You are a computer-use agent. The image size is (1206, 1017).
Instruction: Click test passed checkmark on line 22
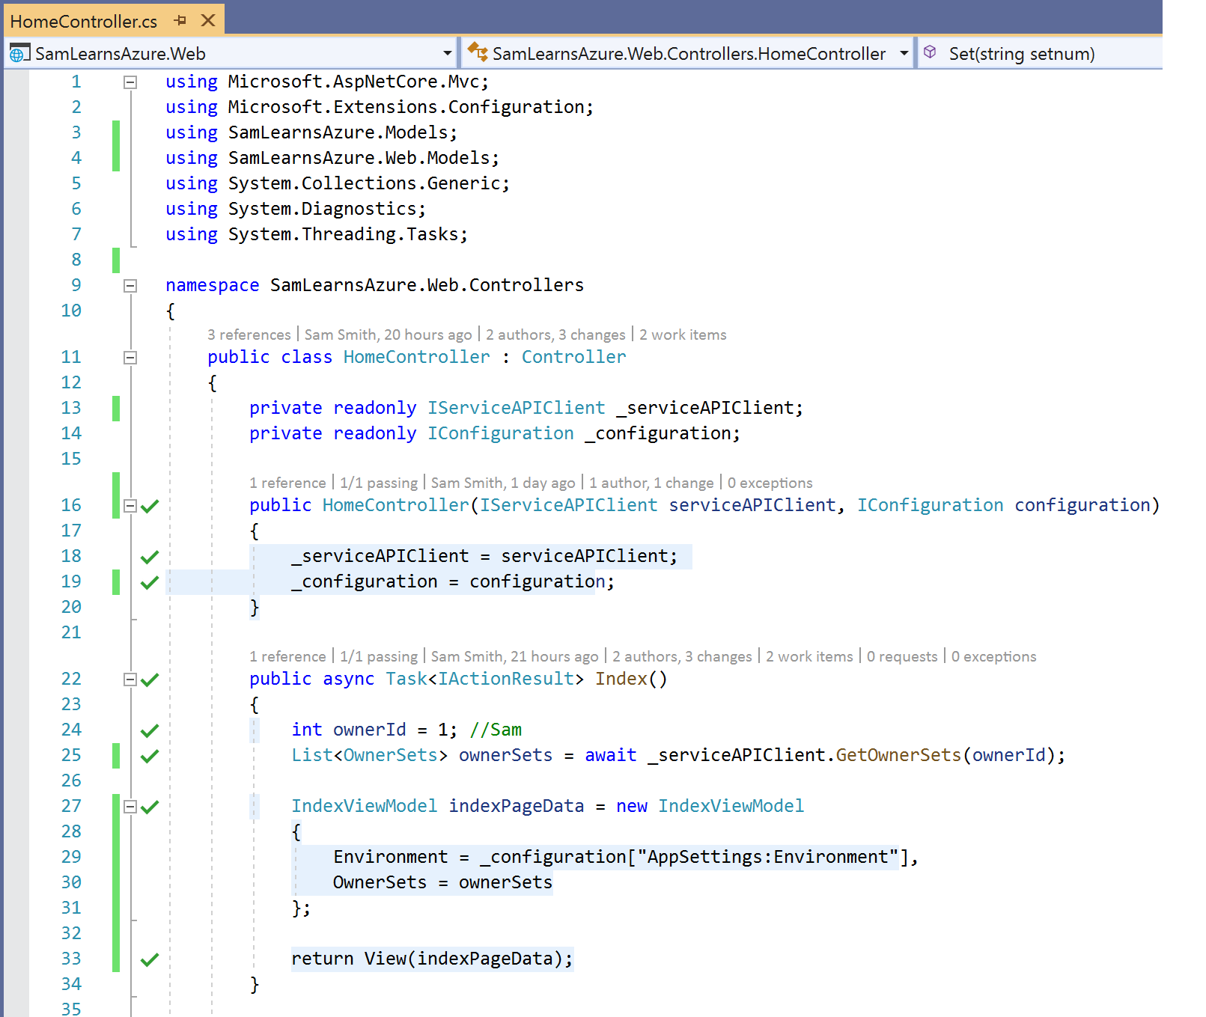click(x=150, y=680)
